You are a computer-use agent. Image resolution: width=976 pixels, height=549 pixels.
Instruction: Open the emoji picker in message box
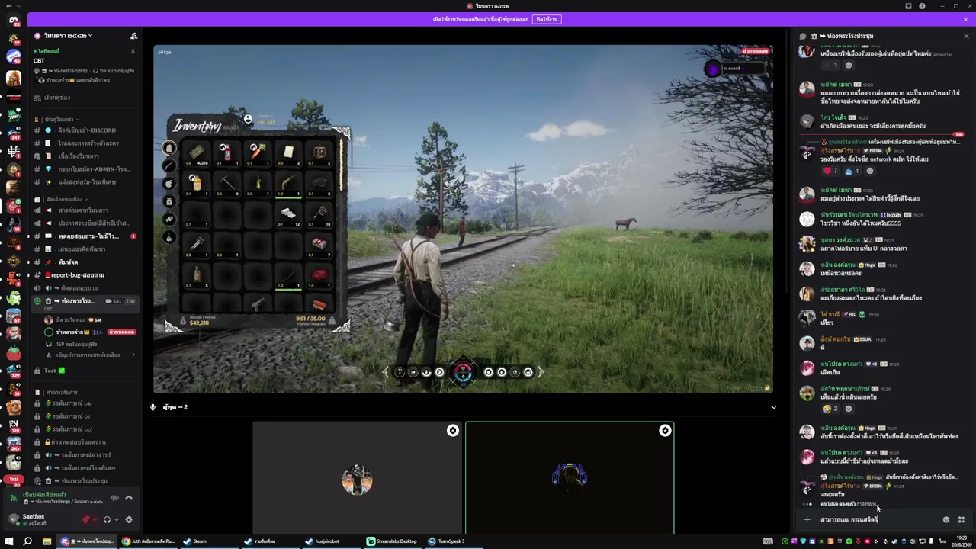[x=946, y=520]
